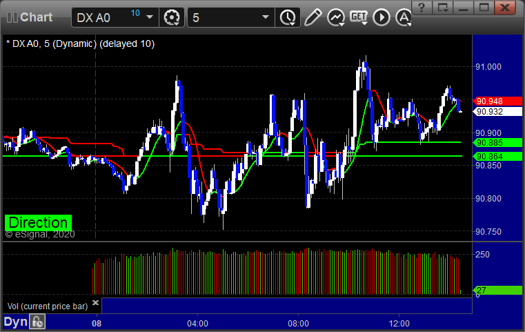This screenshot has height=332, width=525.
Task: Click the 08:00 time axis label
Action: tap(298, 324)
